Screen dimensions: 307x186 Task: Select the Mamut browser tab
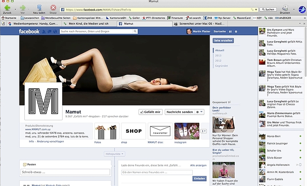coord(145,24)
